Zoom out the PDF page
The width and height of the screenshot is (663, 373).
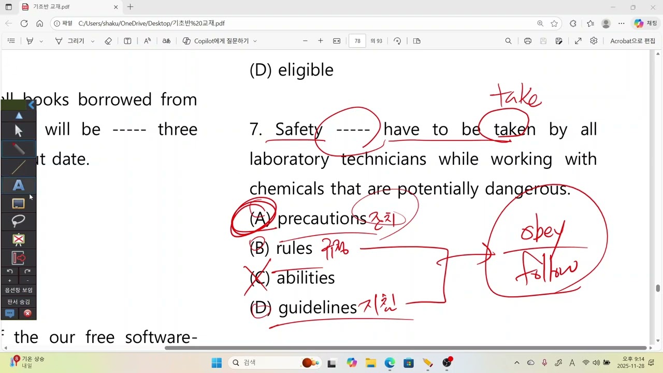coord(305,41)
